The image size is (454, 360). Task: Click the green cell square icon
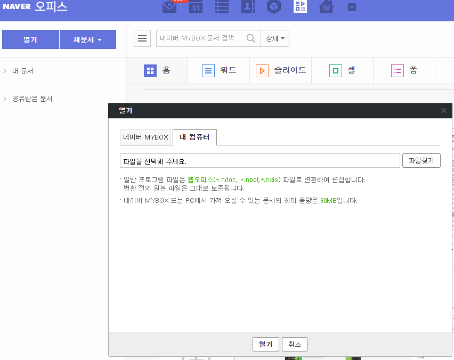(x=336, y=71)
